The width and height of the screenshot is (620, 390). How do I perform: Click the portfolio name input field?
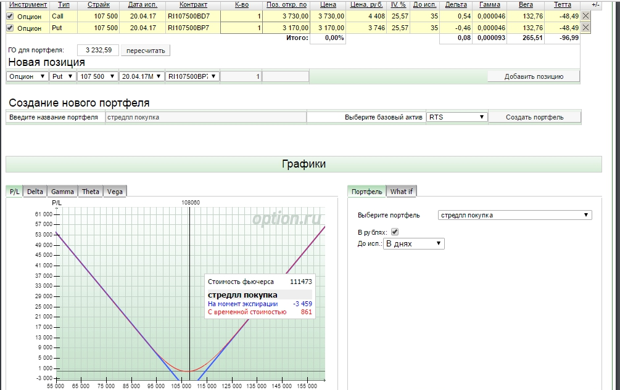[x=205, y=117]
